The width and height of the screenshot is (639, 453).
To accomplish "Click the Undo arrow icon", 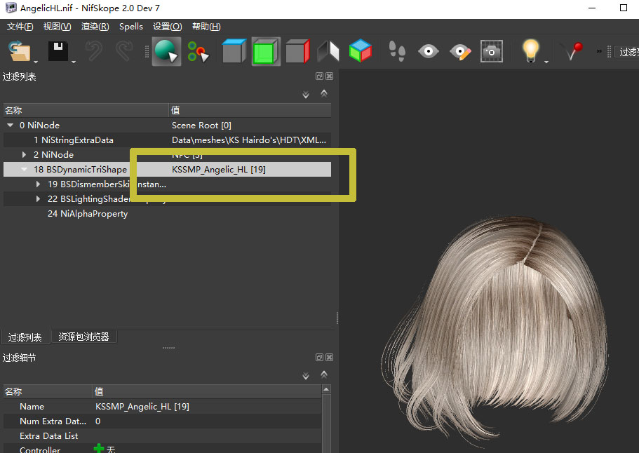I will tap(94, 51).
